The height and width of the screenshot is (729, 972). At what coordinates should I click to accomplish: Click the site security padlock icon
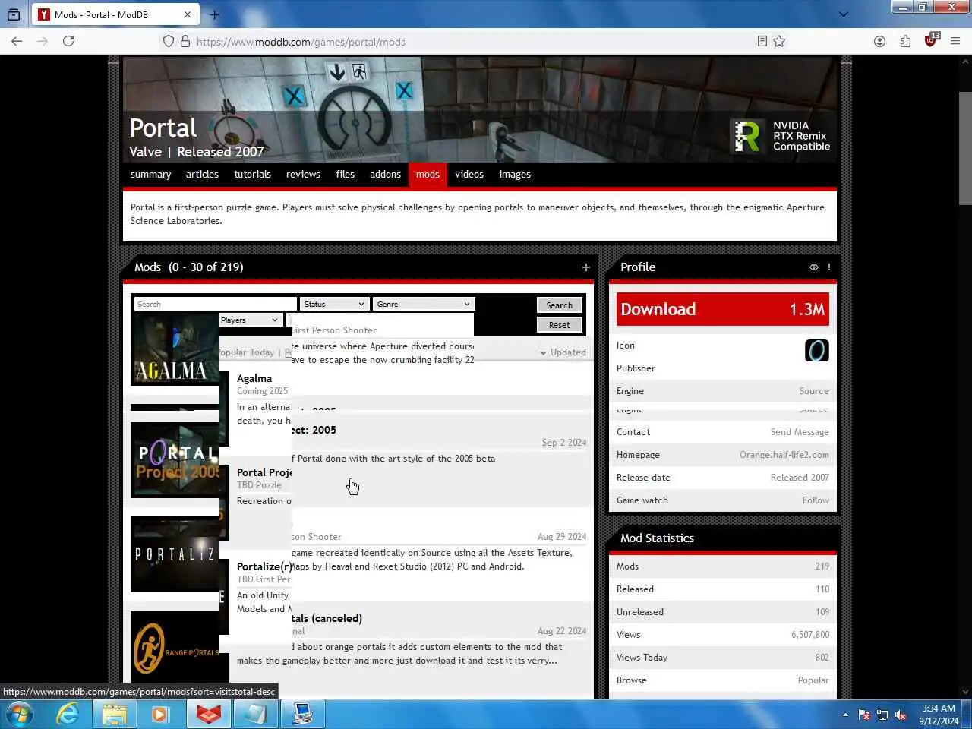click(x=185, y=42)
